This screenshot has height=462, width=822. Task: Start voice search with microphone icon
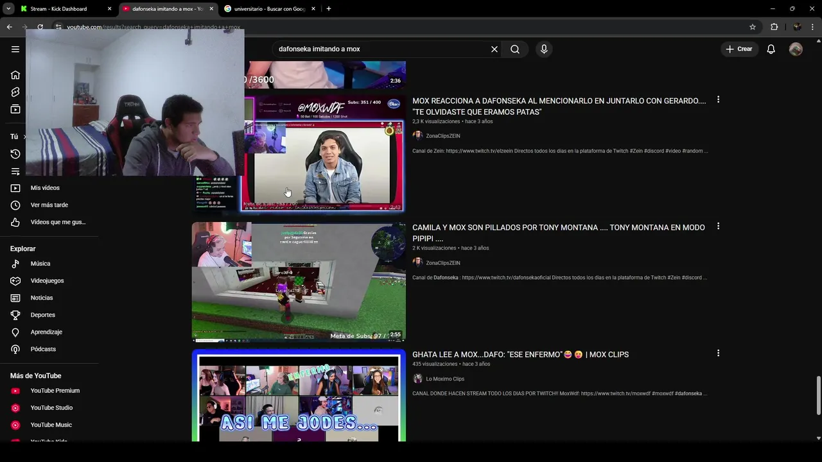pos(544,49)
